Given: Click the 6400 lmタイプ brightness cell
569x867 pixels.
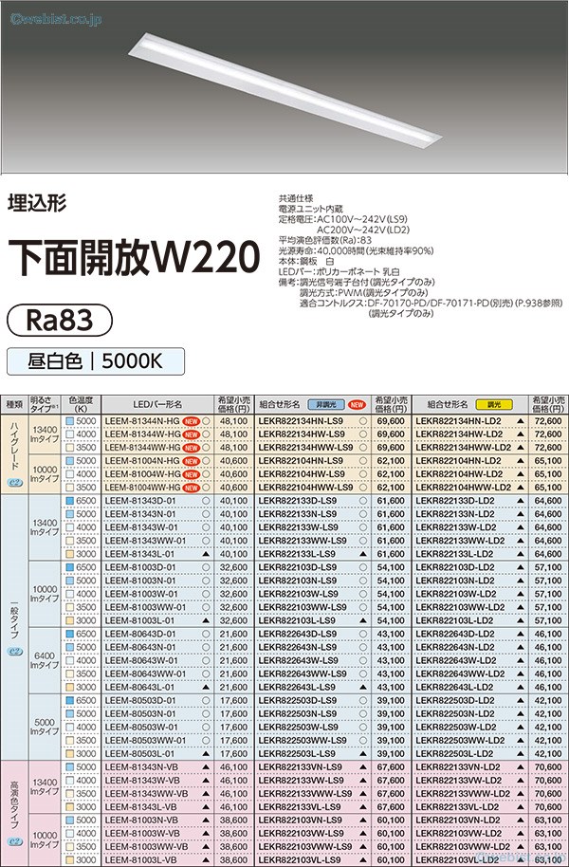Looking at the screenshot, I should pos(45,660).
